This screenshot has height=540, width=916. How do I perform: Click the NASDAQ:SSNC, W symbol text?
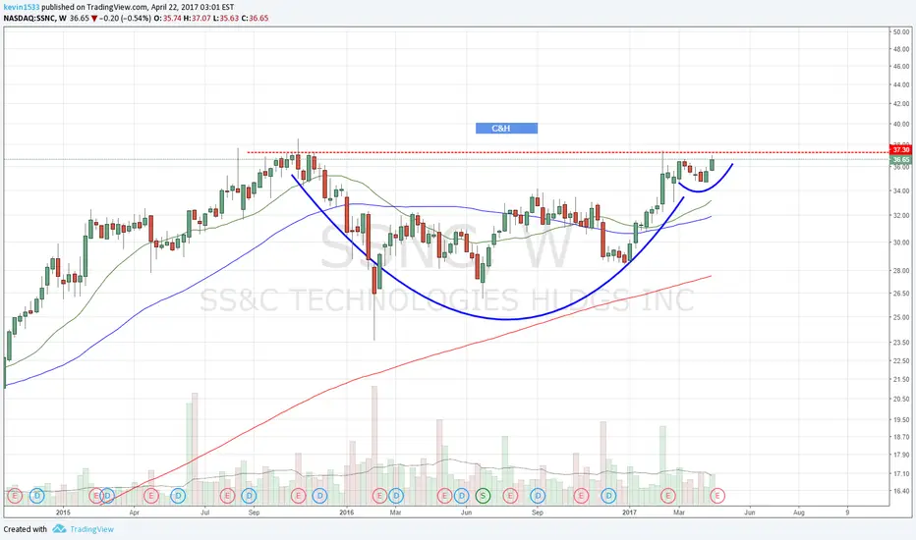[34, 18]
